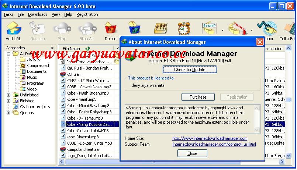Open the Registration menu
This screenshot has height=170, width=297.
tap(87, 15)
